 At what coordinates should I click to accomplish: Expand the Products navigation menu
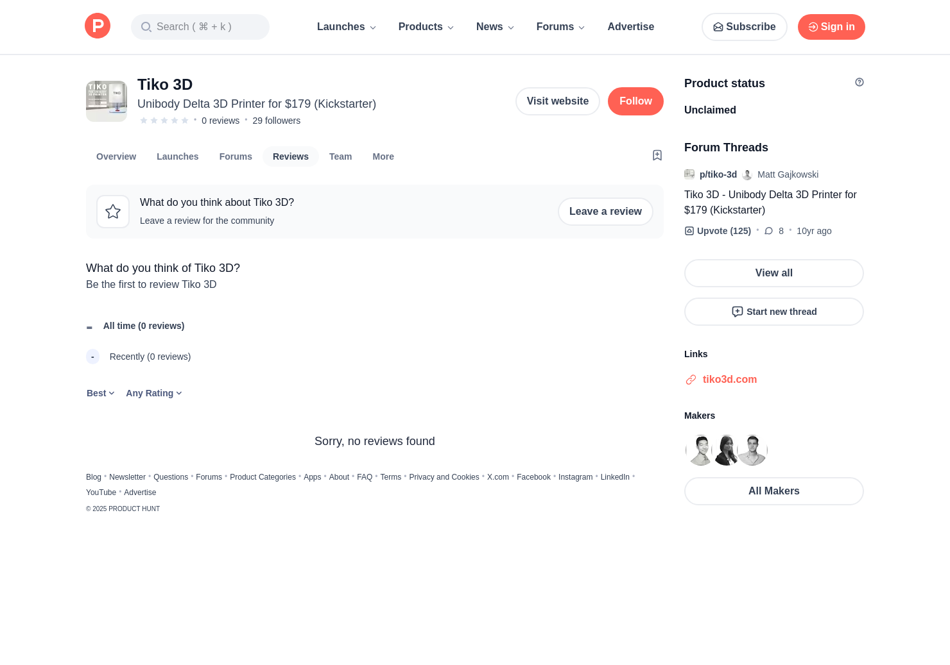426,27
